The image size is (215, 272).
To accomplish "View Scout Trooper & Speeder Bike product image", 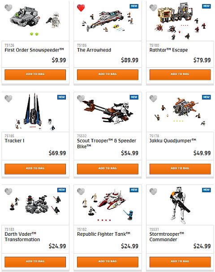I will (x=107, y=112).
